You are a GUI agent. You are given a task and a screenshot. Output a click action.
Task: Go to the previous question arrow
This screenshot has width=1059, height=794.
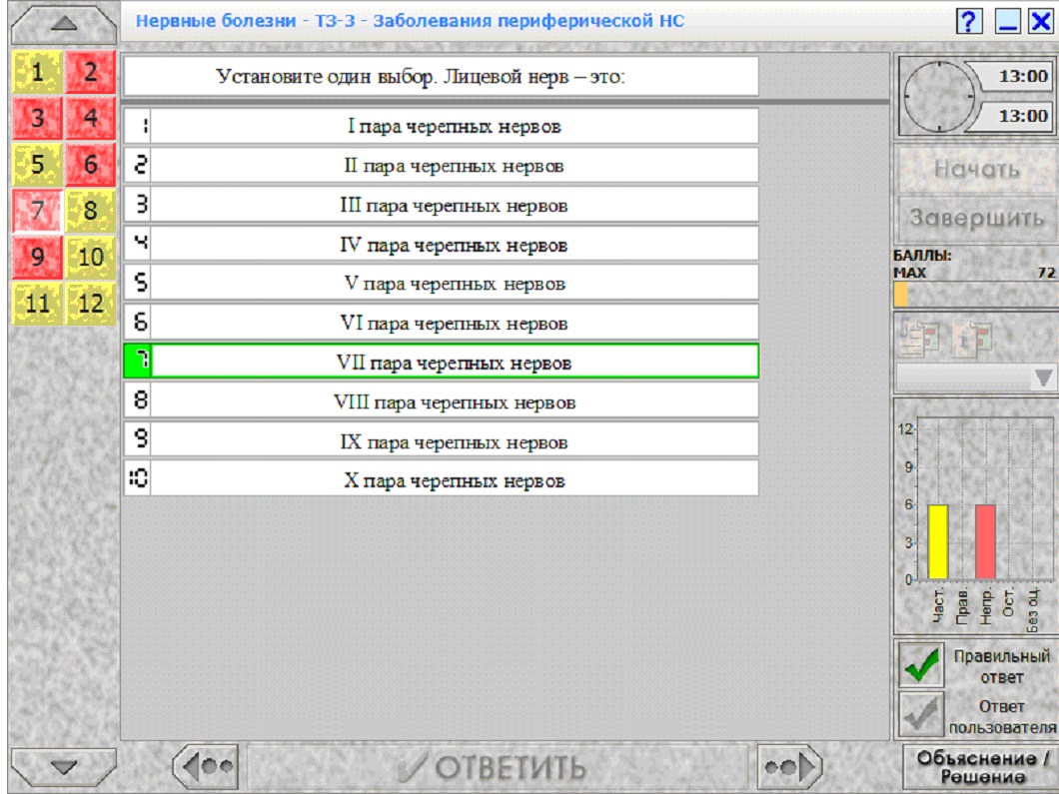(206, 766)
